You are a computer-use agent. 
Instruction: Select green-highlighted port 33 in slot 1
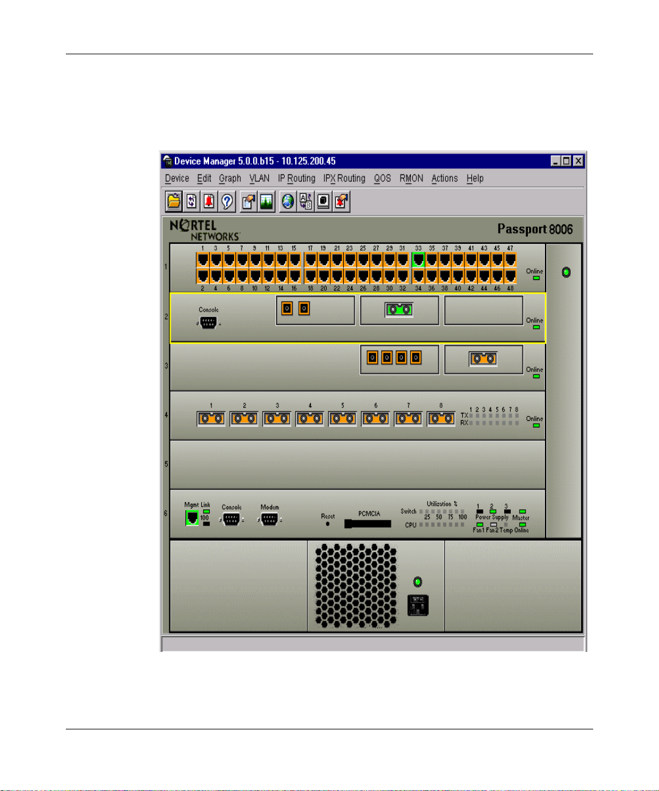pyautogui.click(x=418, y=260)
